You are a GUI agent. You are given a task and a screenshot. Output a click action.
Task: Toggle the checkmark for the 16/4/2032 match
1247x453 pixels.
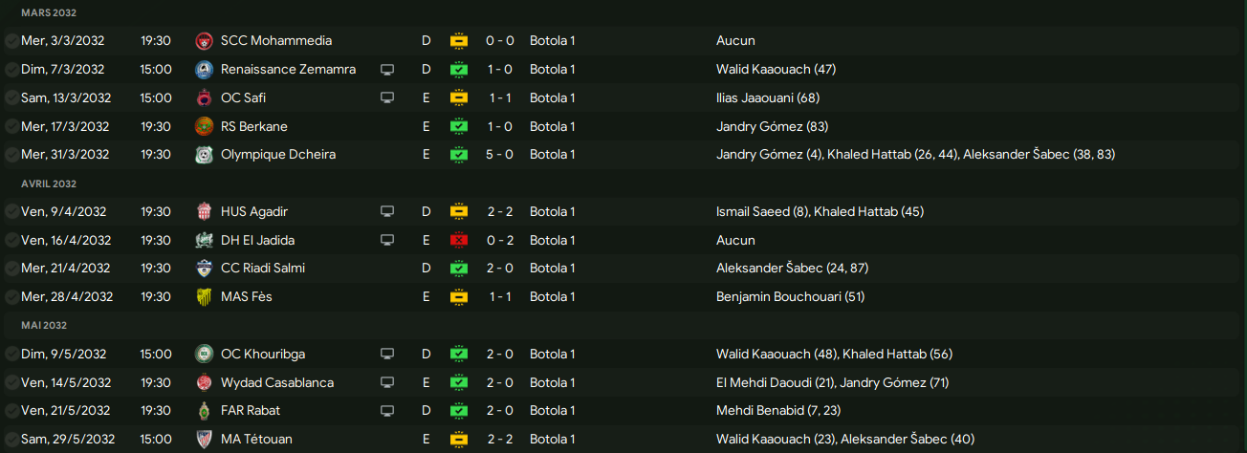point(11,241)
